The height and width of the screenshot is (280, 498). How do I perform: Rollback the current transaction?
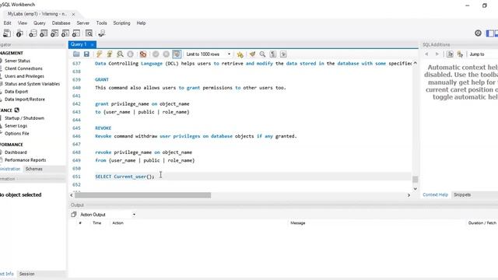pos(166,54)
